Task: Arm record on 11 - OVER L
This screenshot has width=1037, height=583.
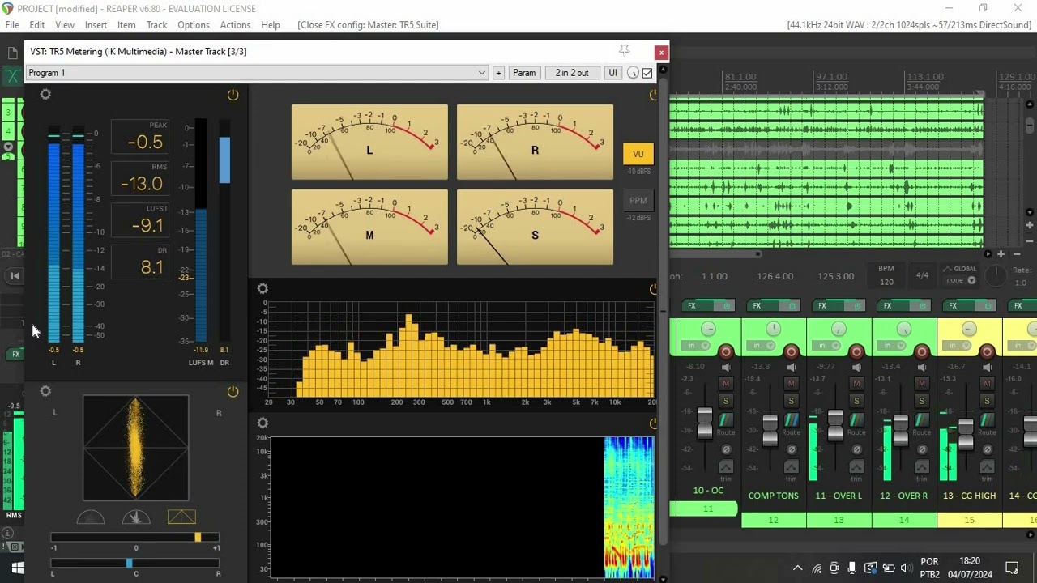Action: [x=856, y=351]
